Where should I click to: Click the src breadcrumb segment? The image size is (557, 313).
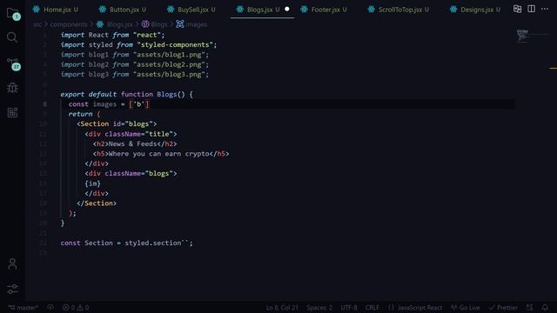(37, 24)
